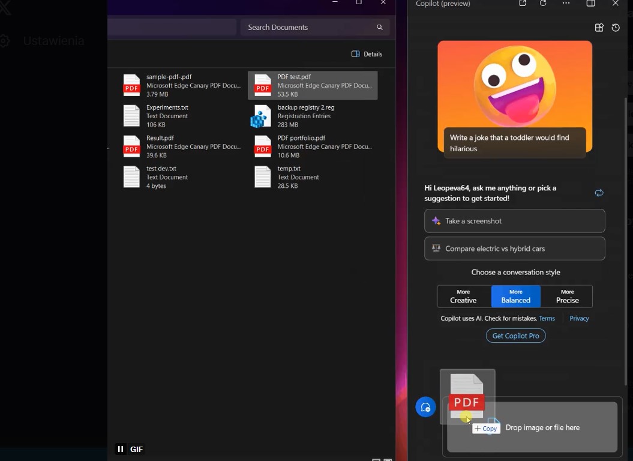Click the Search Documents field
The height and width of the screenshot is (461, 633).
pyautogui.click(x=306, y=27)
